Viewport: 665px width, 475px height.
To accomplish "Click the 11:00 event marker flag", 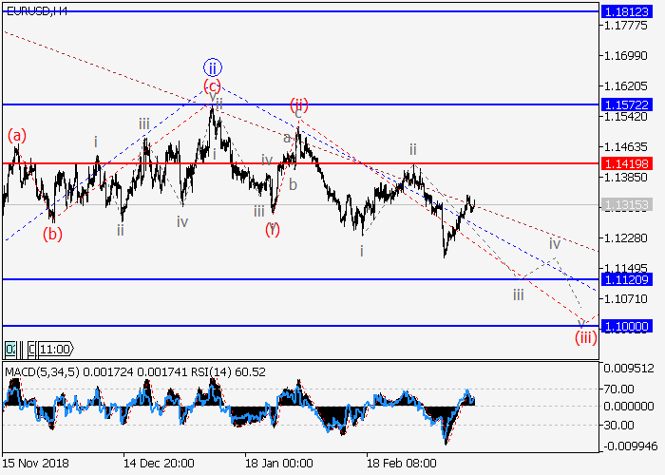I will coord(54,349).
